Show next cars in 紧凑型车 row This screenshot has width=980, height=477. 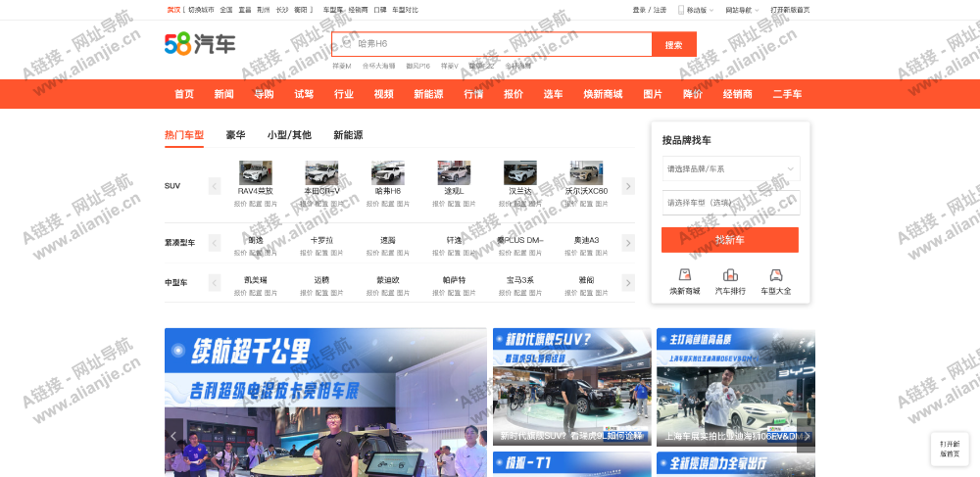click(629, 243)
